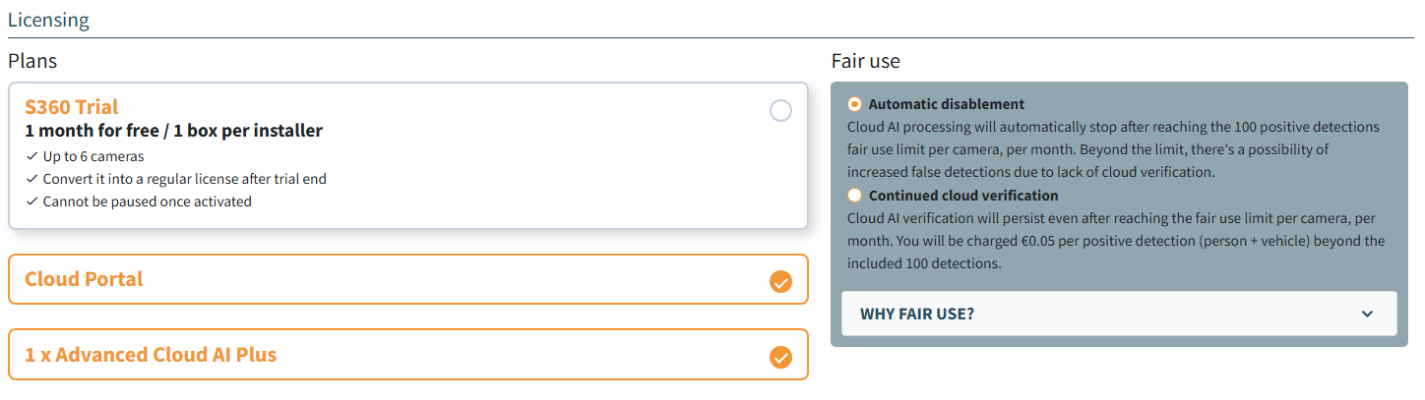Open the WHY FAIR USE? accordion header
The height and width of the screenshot is (400, 1425).
(x=1119, y=314)
